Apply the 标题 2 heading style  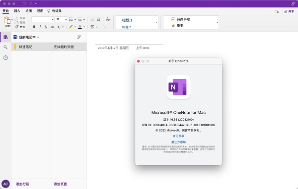coord(126,27)
